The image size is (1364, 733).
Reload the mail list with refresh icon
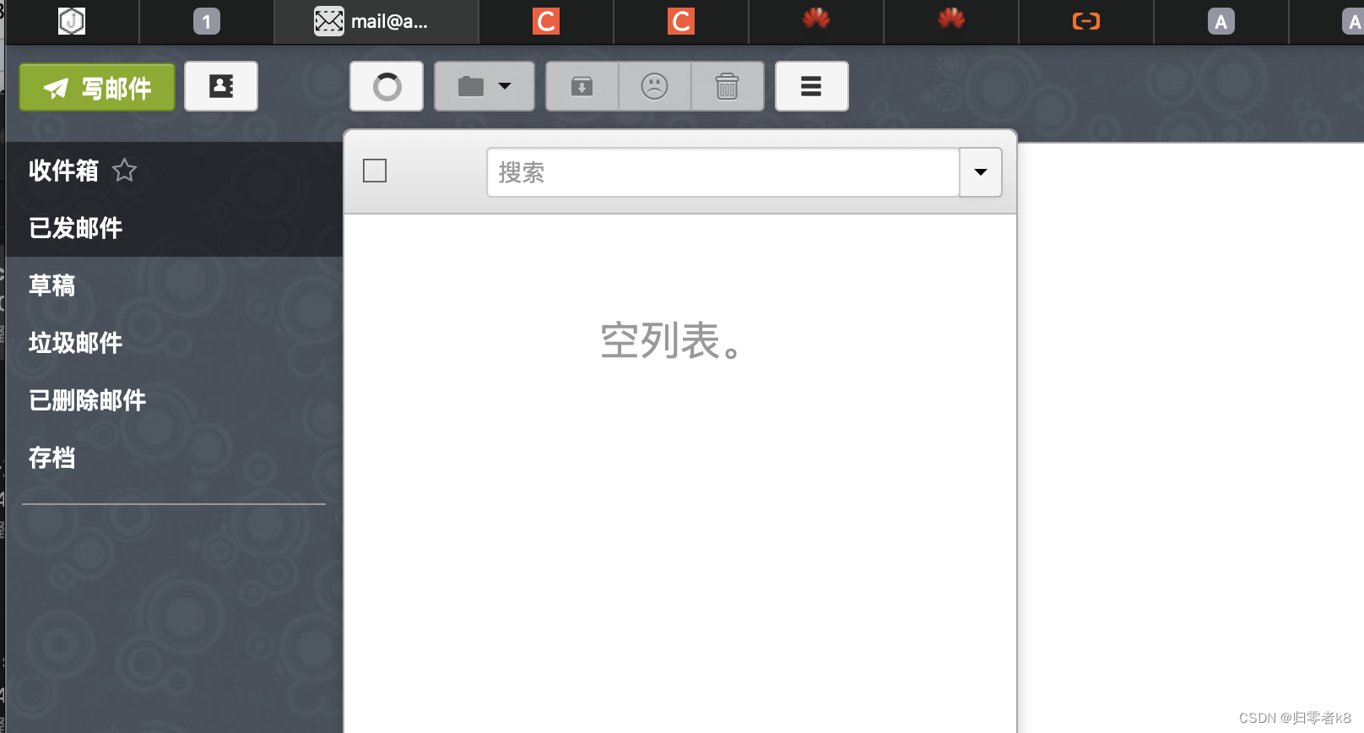(387, 86)
